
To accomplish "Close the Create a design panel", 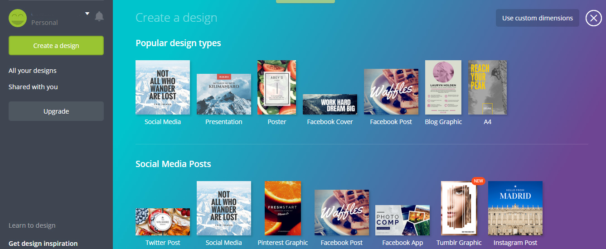I will point(593,18).
